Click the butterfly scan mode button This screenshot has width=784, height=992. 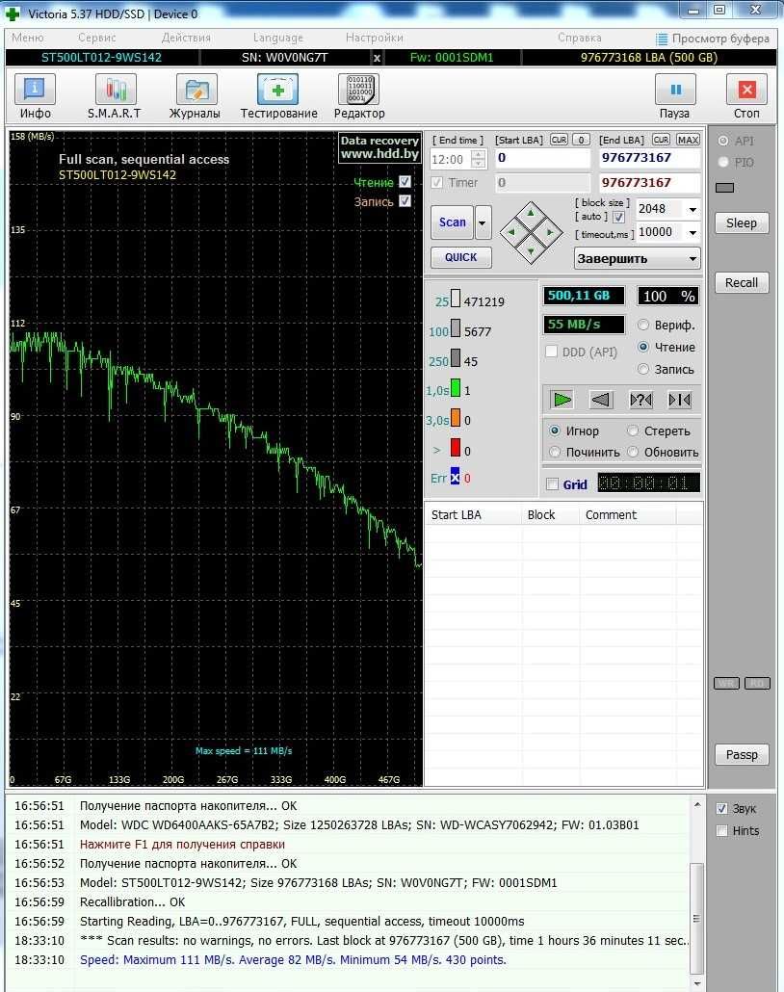tap(680, 400)
